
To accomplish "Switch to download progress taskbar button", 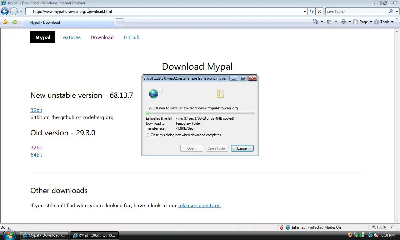I will [94, 235].
